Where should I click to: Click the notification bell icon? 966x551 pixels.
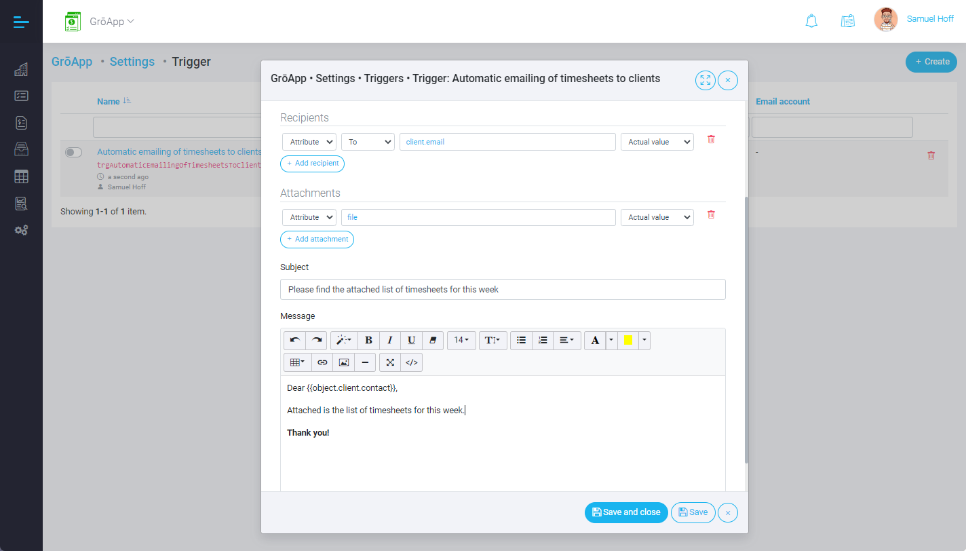(x=811, y=21)
